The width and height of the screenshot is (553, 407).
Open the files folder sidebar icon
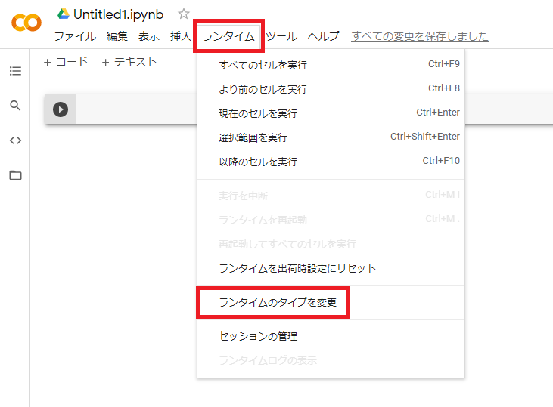point(15,175)
